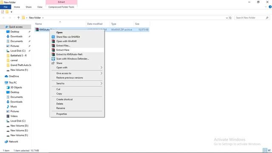Click the Music note icon
Screen dimensions: 272x153
[x=8, y=107]
